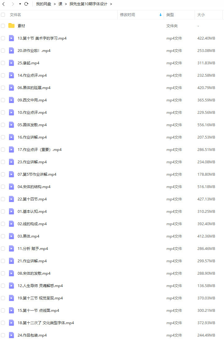Tick the checkbox for 素材 folder
The width and height of the screenshot is (224, 344).
[x=3, y=26]
